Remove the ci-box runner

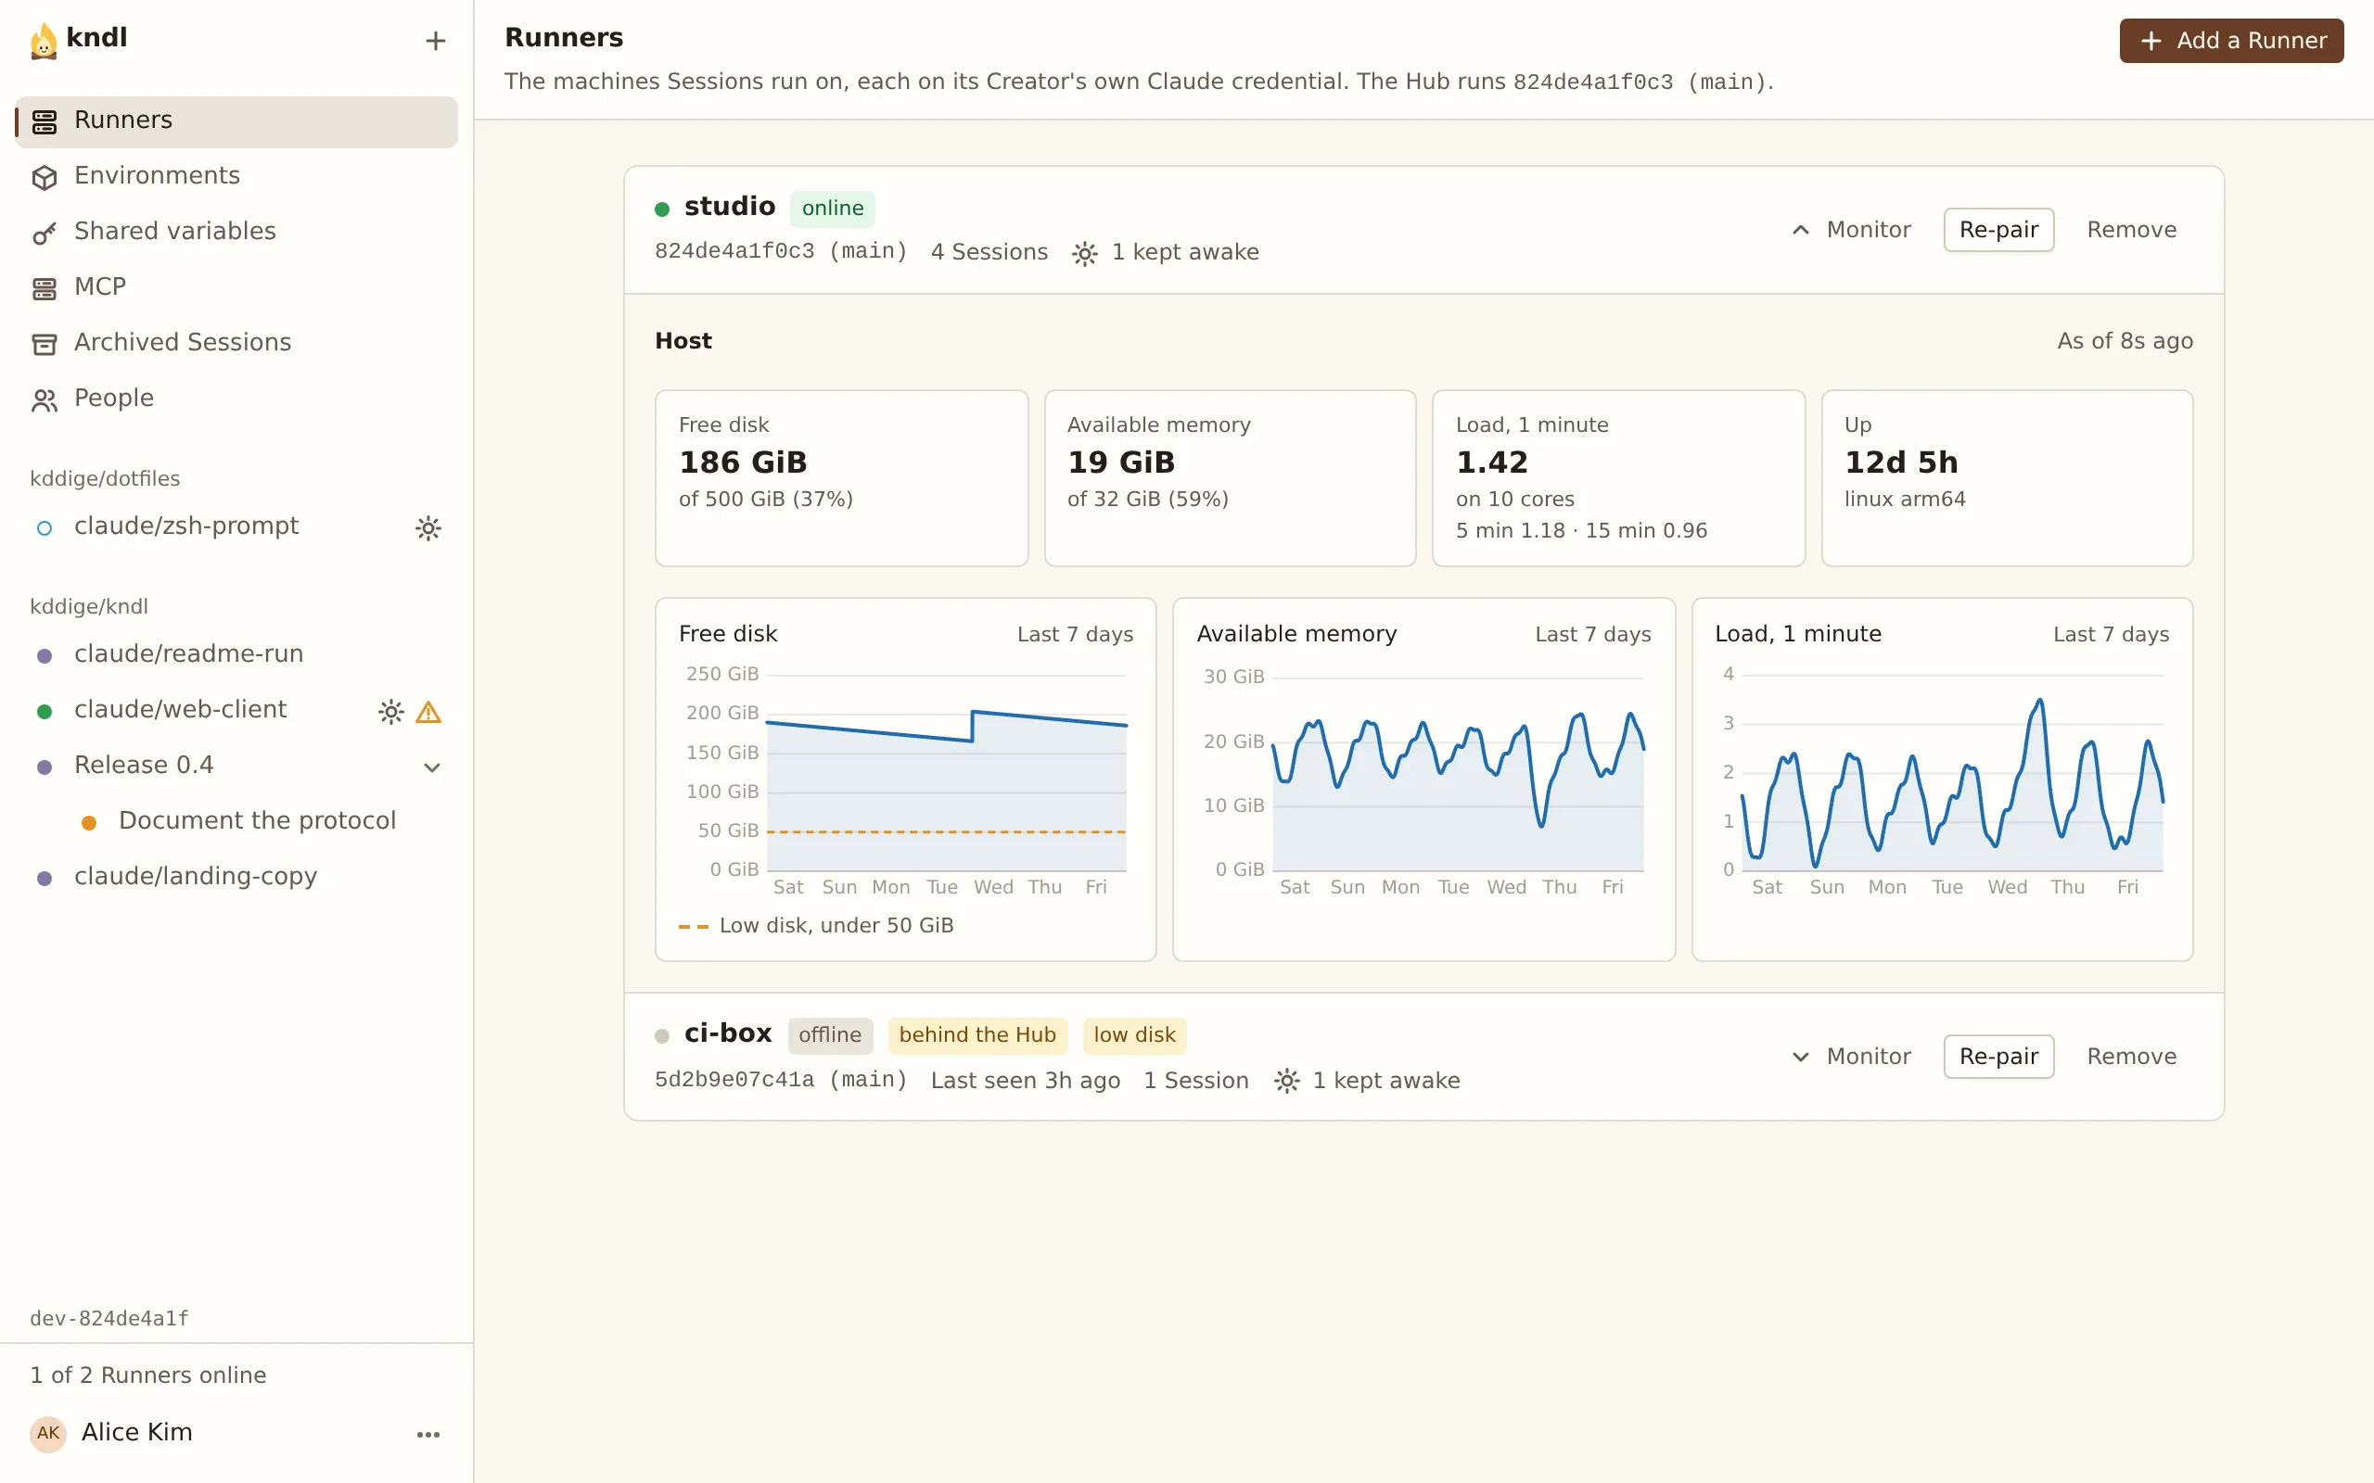tap(2131, 1057)
